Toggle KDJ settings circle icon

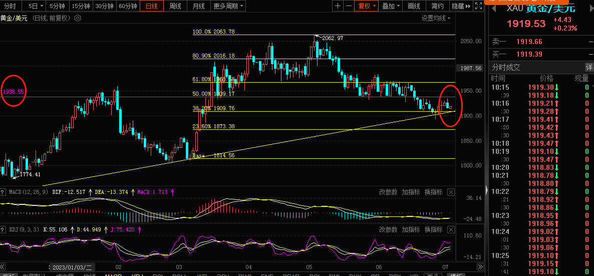pyautogui.click(x=4, y=229)
